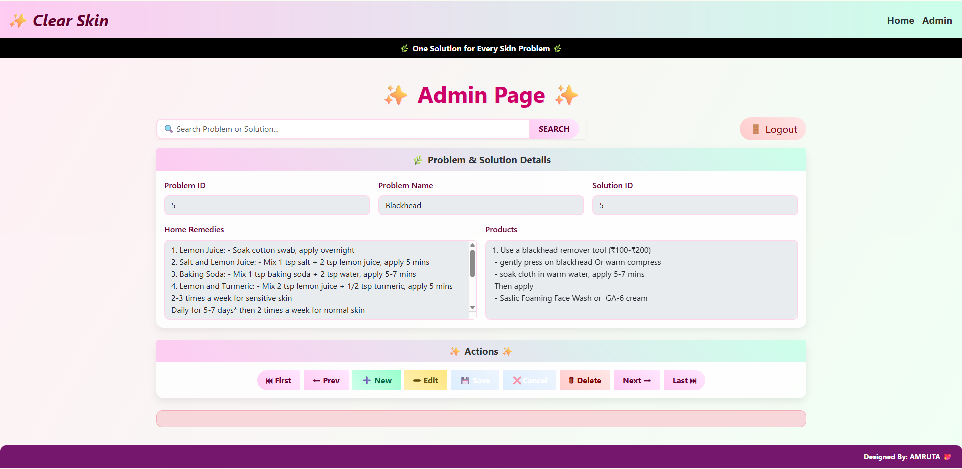Click the red X Cancel icon

(517, 381)
